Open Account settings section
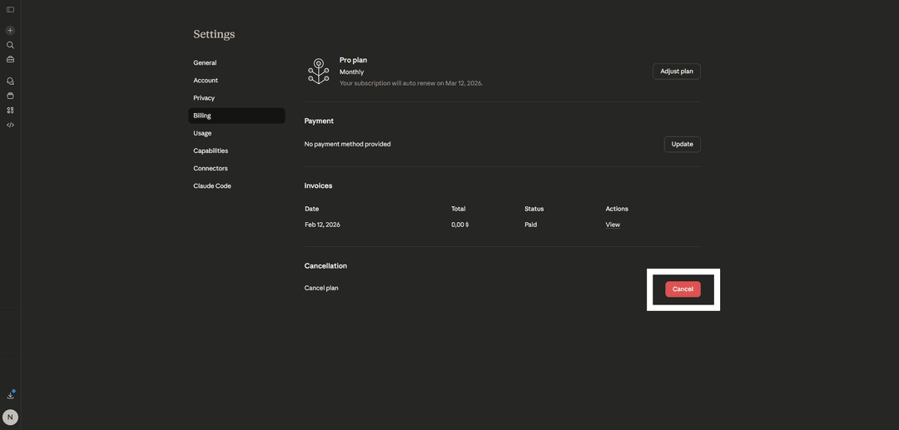This screenshot has height=430, width=899. pyautogui.click(x=206, y=81)
